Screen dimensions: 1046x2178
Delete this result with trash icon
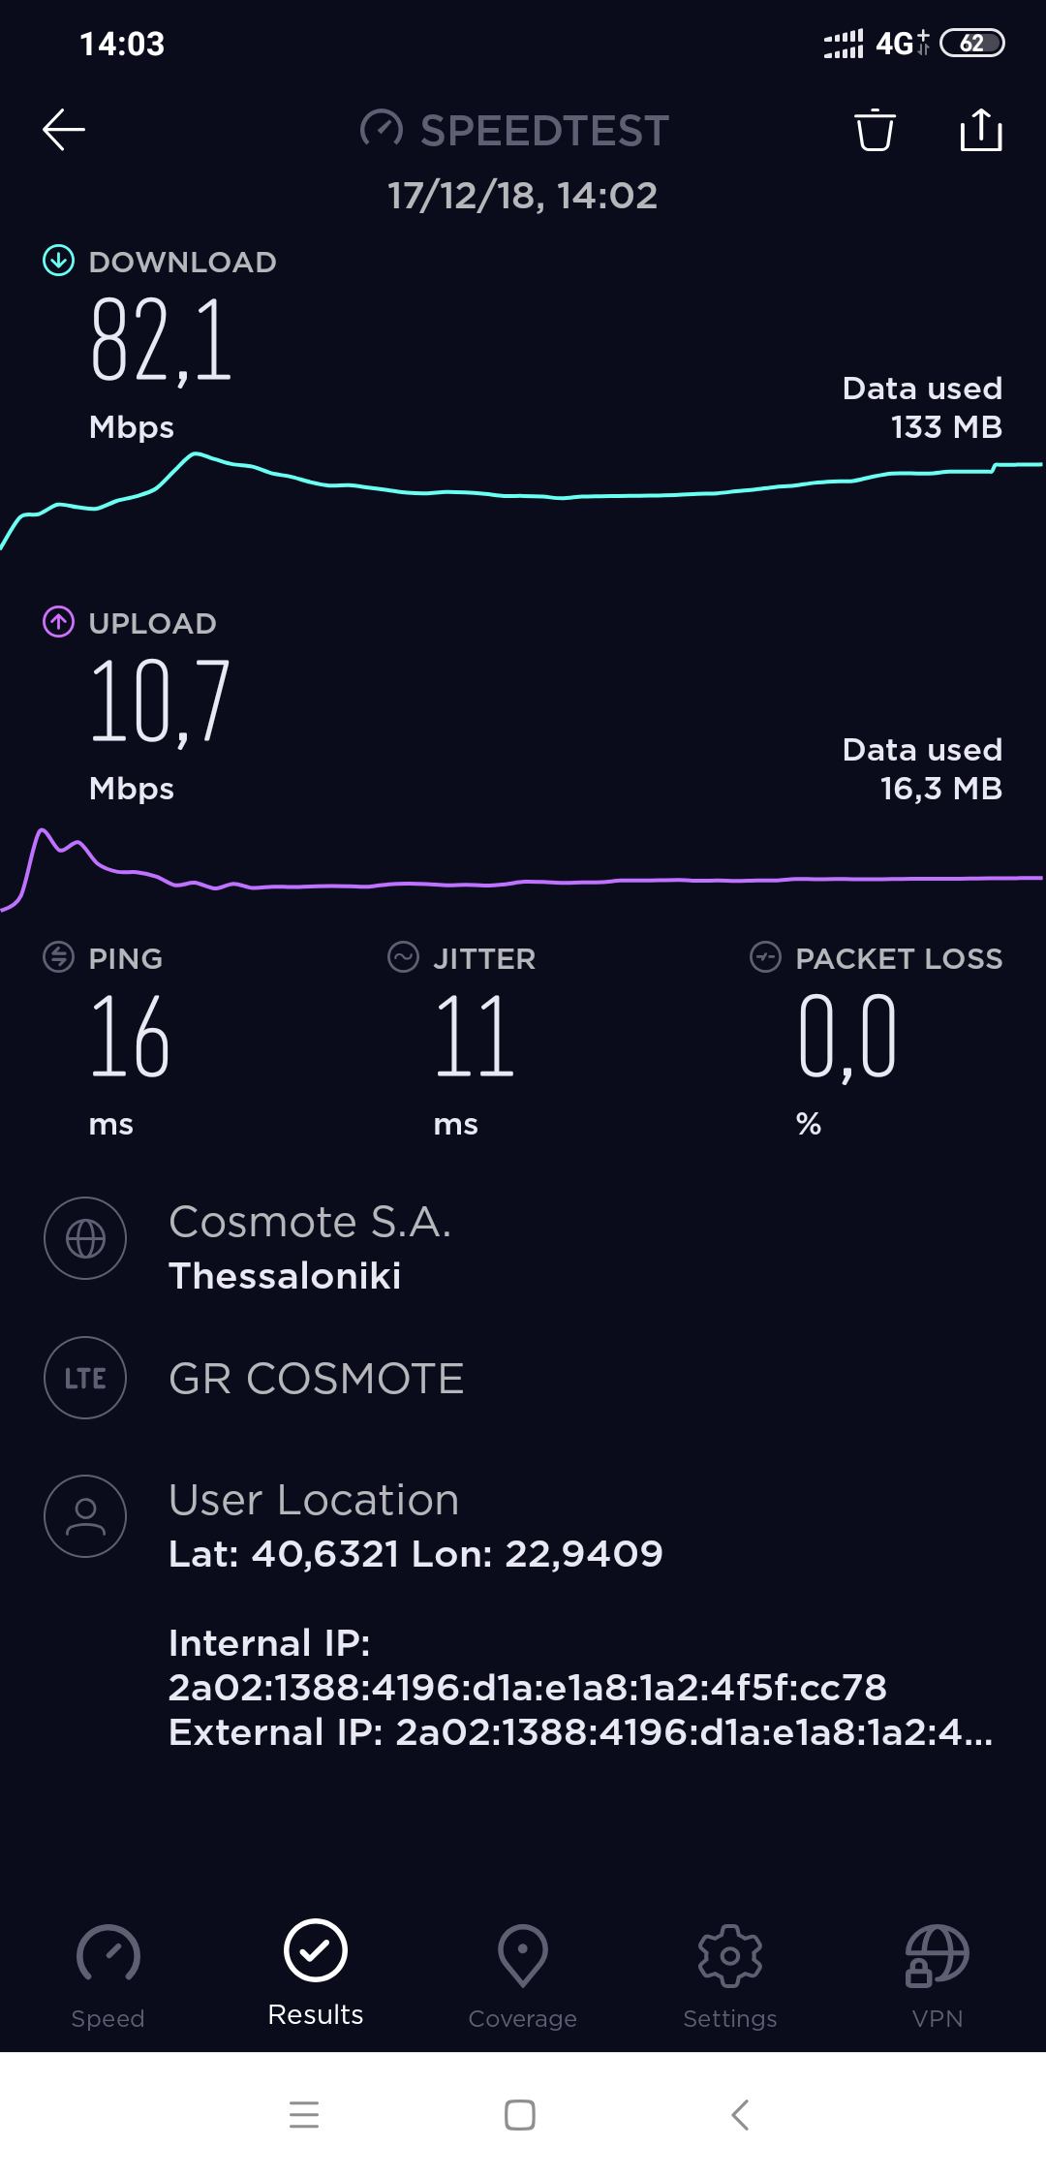pyautogui.click(x=875, y=130)
